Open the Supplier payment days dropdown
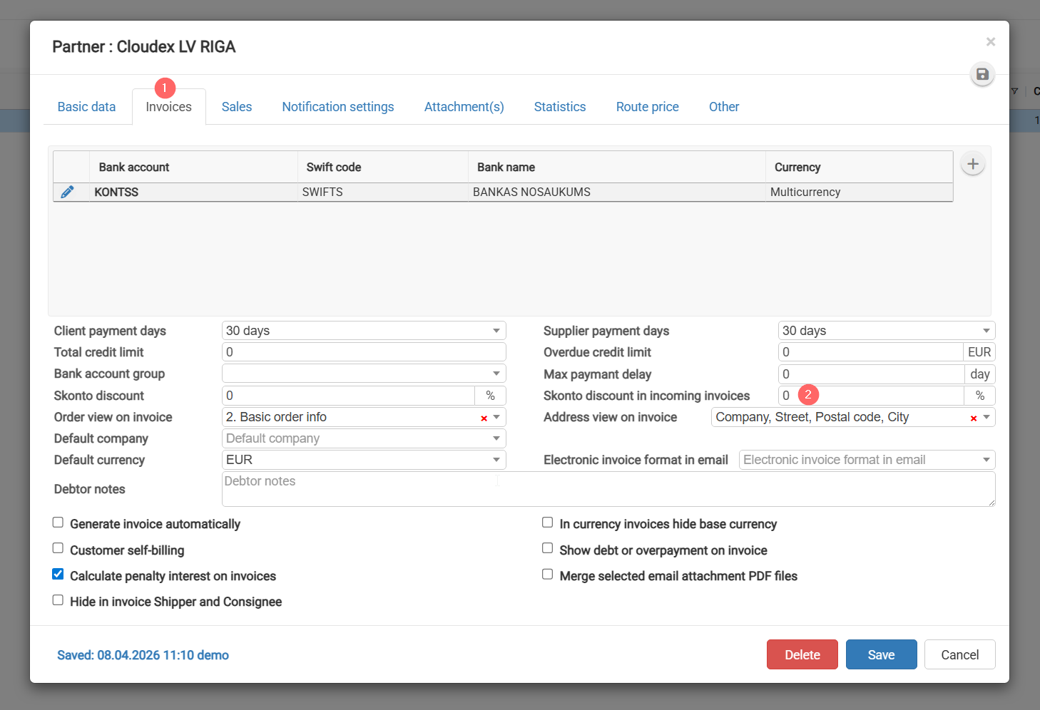Screen dimensions: 1040x710 [887, 331]
